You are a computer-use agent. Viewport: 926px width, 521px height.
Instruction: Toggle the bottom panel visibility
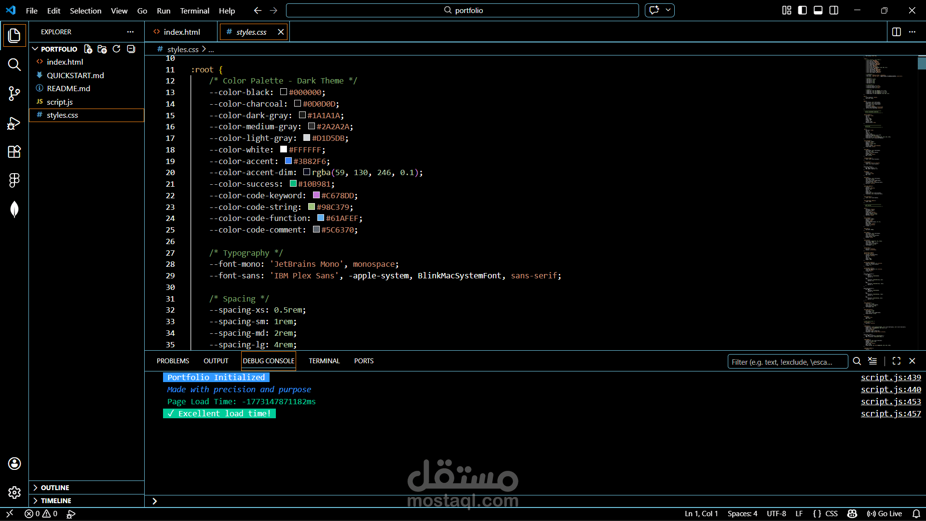818,10
